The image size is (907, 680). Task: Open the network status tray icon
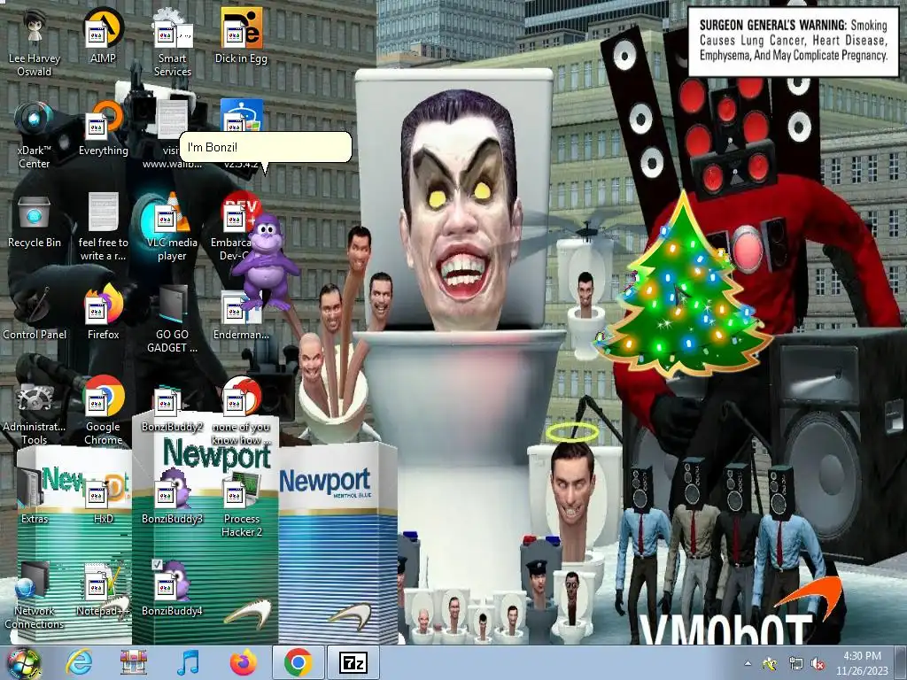tap(795, 664)
